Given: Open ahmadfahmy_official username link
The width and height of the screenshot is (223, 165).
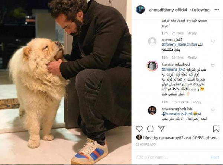Looking at the screenshot, I should pyautogui.click(x=168, y=10).
